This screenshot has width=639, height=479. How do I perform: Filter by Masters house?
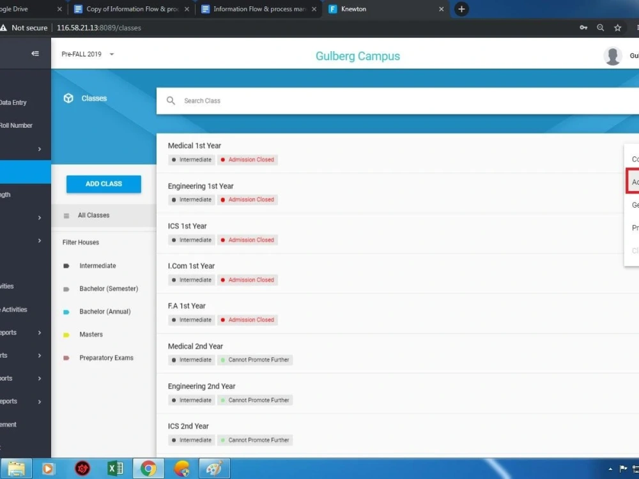click(91, 335)
